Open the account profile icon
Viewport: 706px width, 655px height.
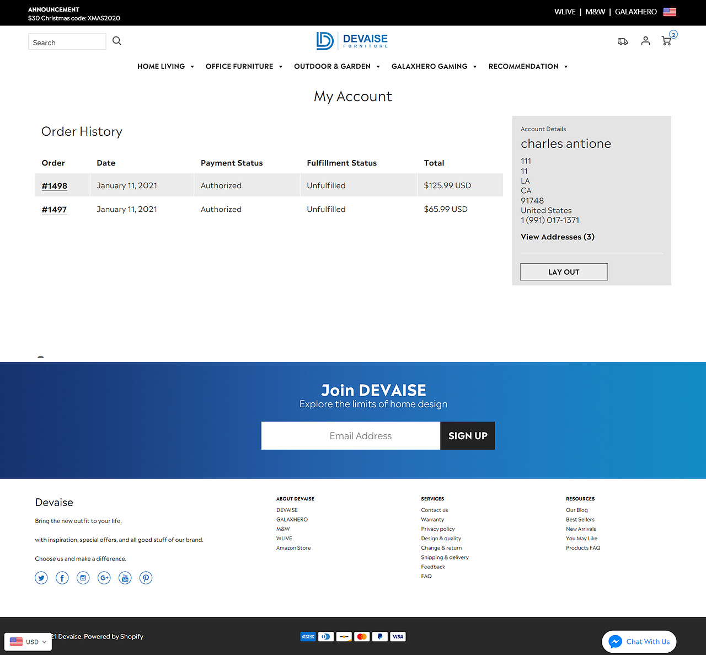[645, 41]
